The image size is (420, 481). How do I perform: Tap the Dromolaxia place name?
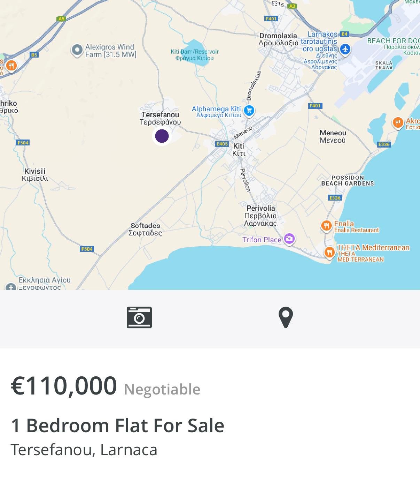point(278,39)
